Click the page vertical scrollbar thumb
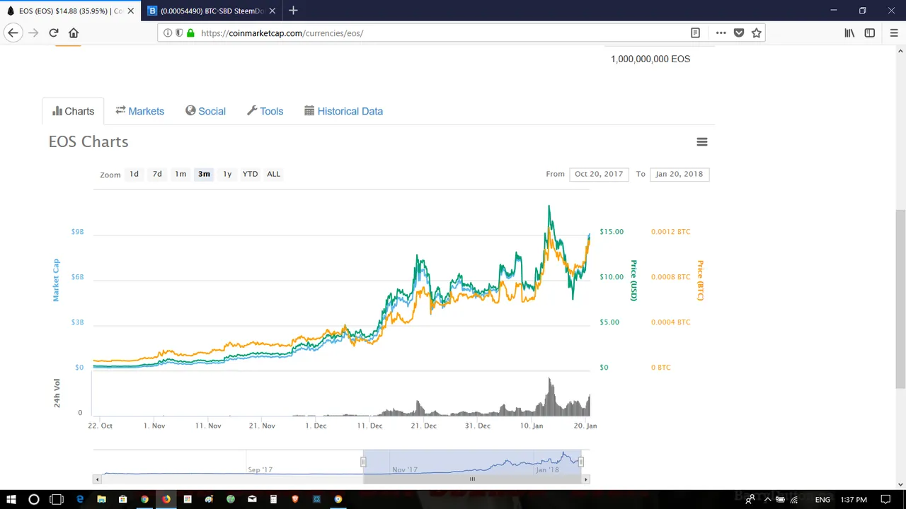This screenshot has width=906, height=509. [x=900, y=298]
